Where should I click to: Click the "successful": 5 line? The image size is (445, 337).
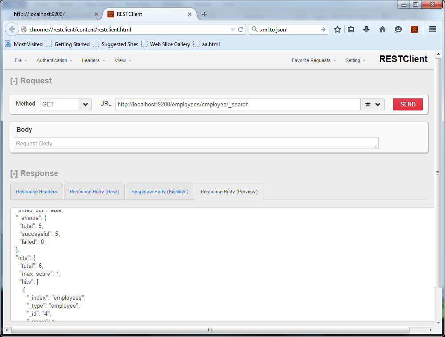tap(40, 234)
